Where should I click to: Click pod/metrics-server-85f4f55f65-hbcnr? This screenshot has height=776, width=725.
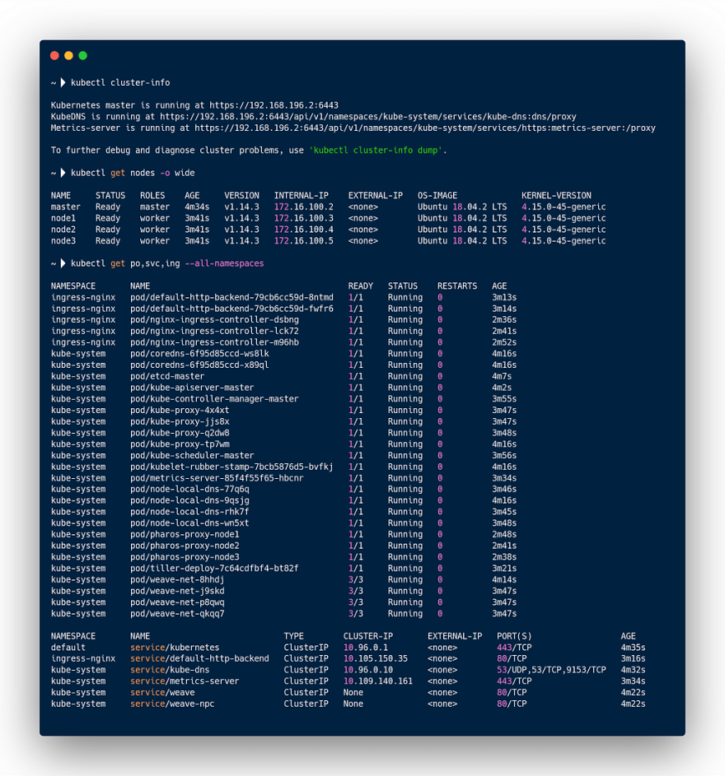[217, 478]
